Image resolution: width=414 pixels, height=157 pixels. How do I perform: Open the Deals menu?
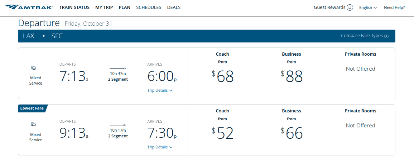(x=174, y=7)
